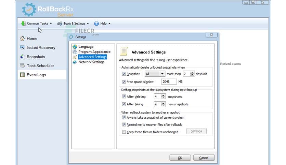Click the Task Scheduler clock icon

pos(22,65)
